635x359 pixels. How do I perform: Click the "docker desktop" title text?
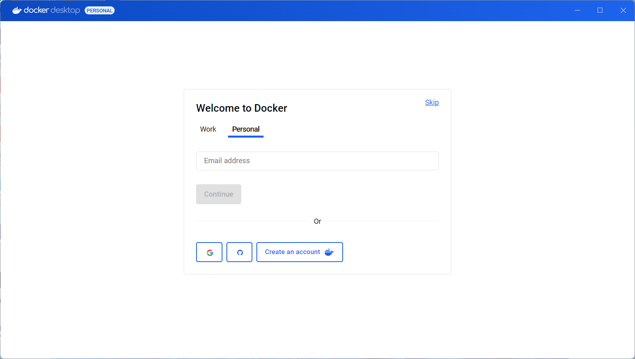(x=52, y=10)
